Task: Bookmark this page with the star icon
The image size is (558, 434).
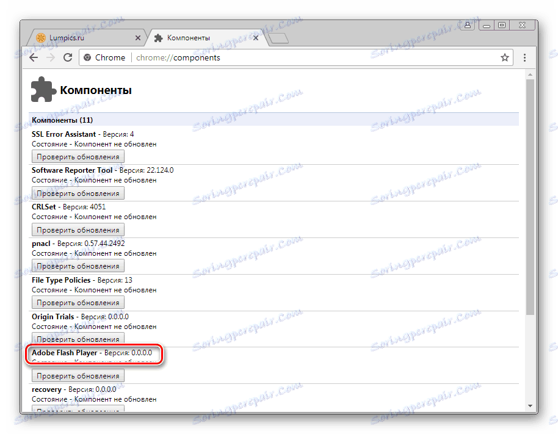Action: point(505,57)
